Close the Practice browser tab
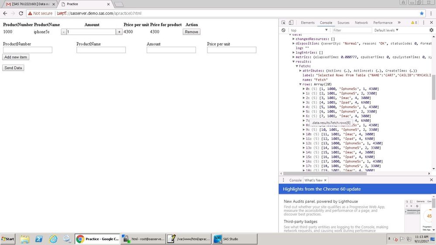436x245 pixels. tap(108, 4)
